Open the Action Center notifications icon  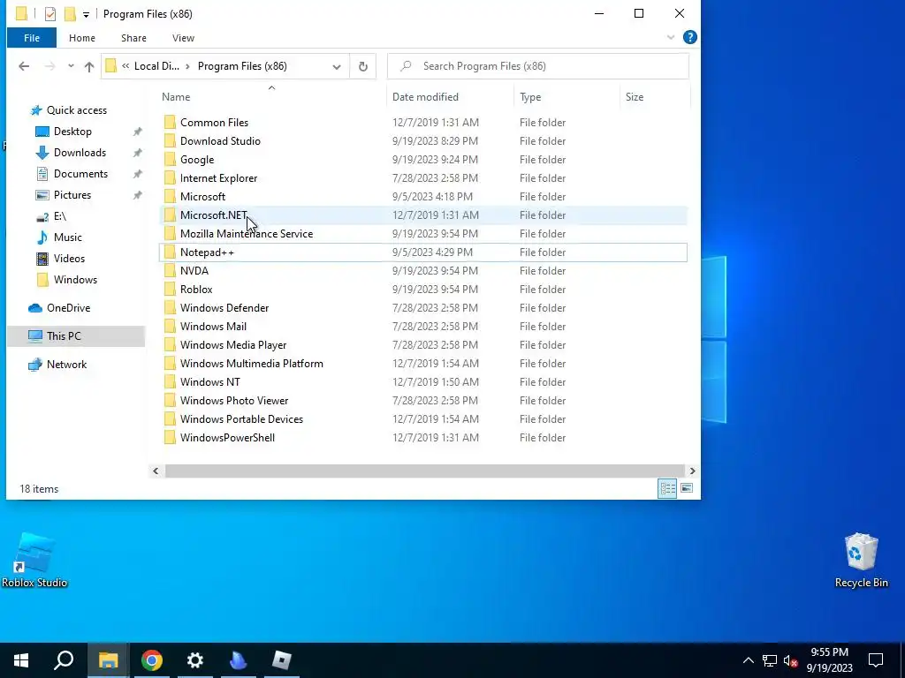click(876, 660)
